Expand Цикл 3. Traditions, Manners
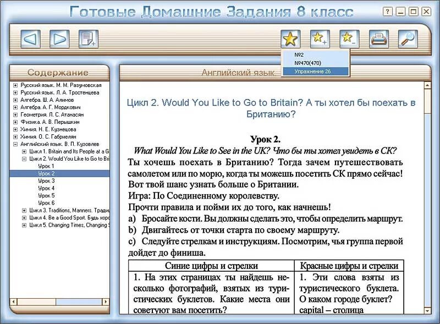 coord(24,210)
